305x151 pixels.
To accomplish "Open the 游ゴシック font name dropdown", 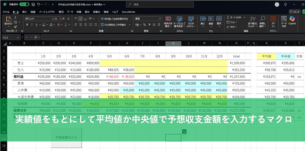I will [x=52, y=19].
